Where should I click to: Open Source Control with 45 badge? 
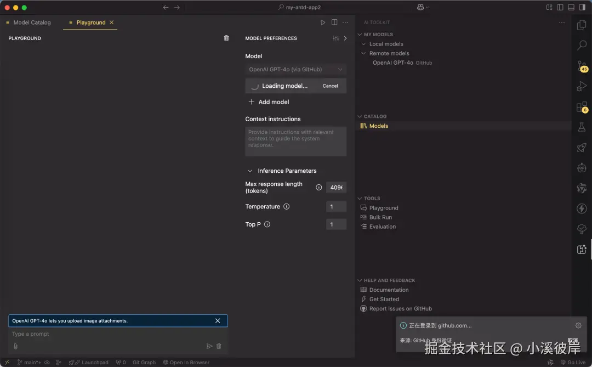click(x=582, y=66)
